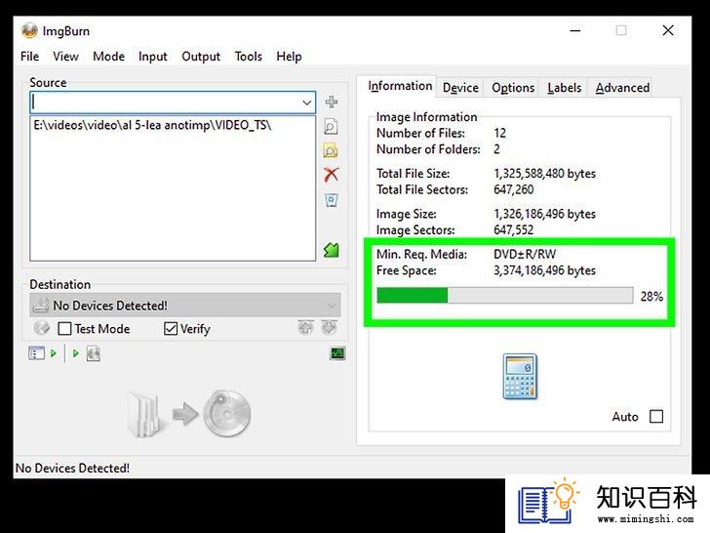Minimize the ImgBurn window
Screen dimensions: 710x533
point(575,31)
